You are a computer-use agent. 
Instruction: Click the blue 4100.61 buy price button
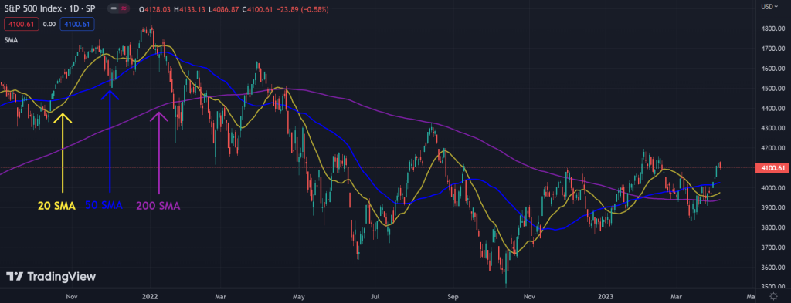(77, 24)
